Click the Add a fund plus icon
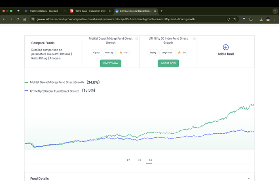Viewport: 279px width, 181px height. pos(226,47)
